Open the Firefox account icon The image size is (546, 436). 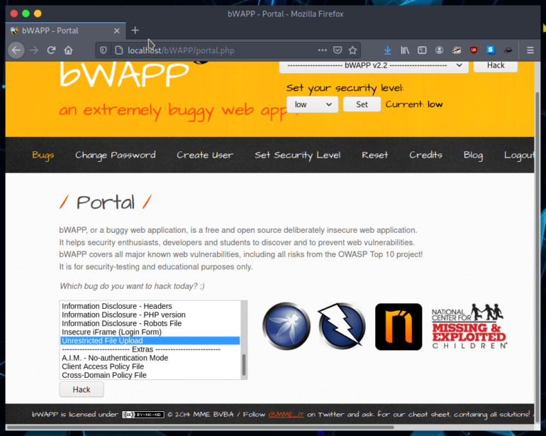click(440, 50)
